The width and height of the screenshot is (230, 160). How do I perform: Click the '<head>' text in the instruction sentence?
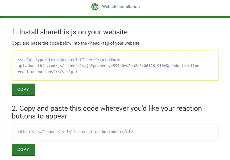coord(95,43)
